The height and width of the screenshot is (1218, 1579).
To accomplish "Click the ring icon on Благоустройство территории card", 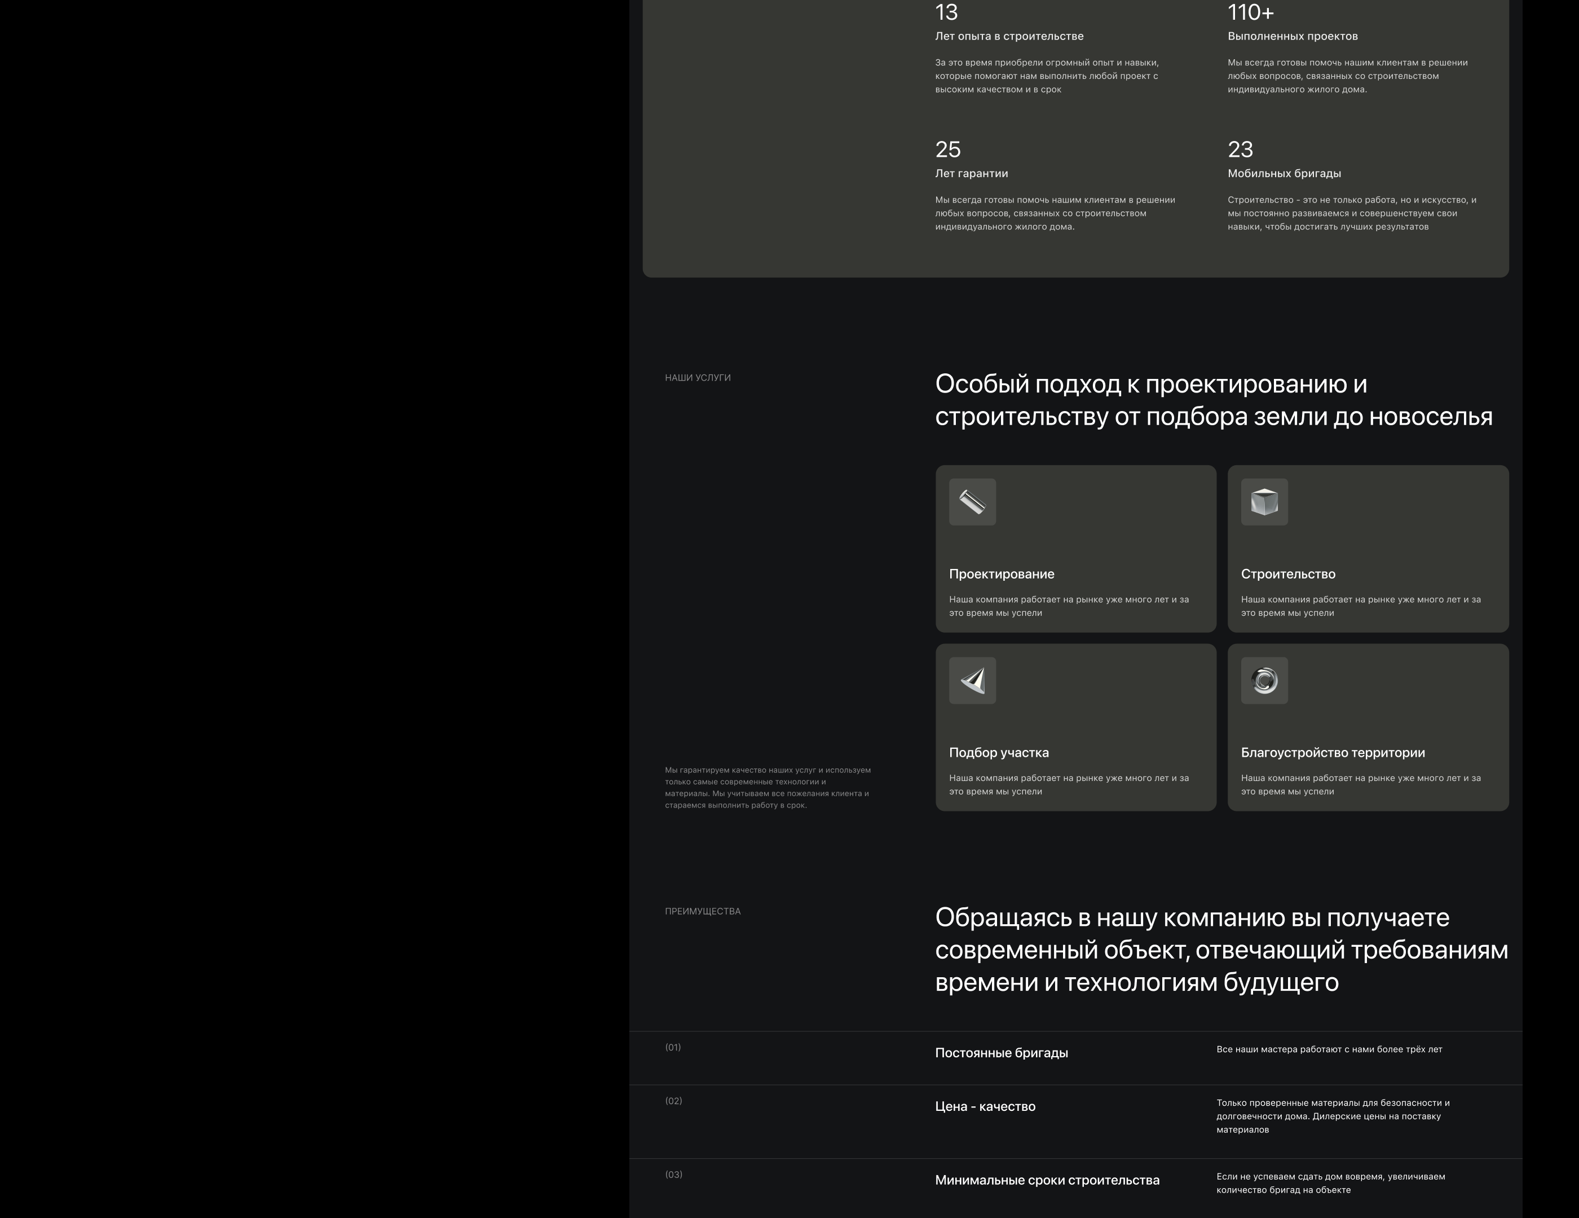I will click(1264, 680).
